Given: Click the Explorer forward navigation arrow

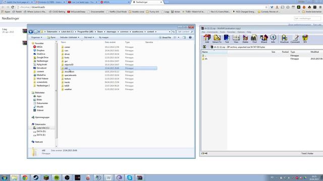Looking at the screenshot, I should (36, 32).
